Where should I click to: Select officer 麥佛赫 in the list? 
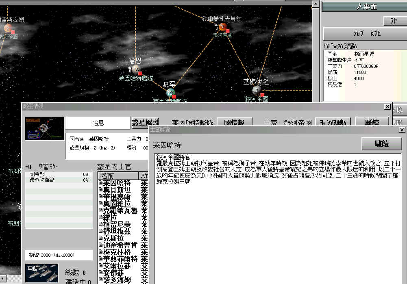[113, 272]
